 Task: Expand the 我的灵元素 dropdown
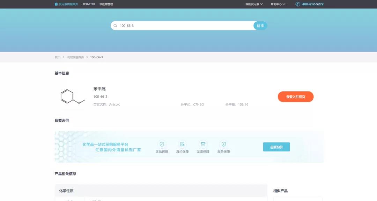point(254,4)
